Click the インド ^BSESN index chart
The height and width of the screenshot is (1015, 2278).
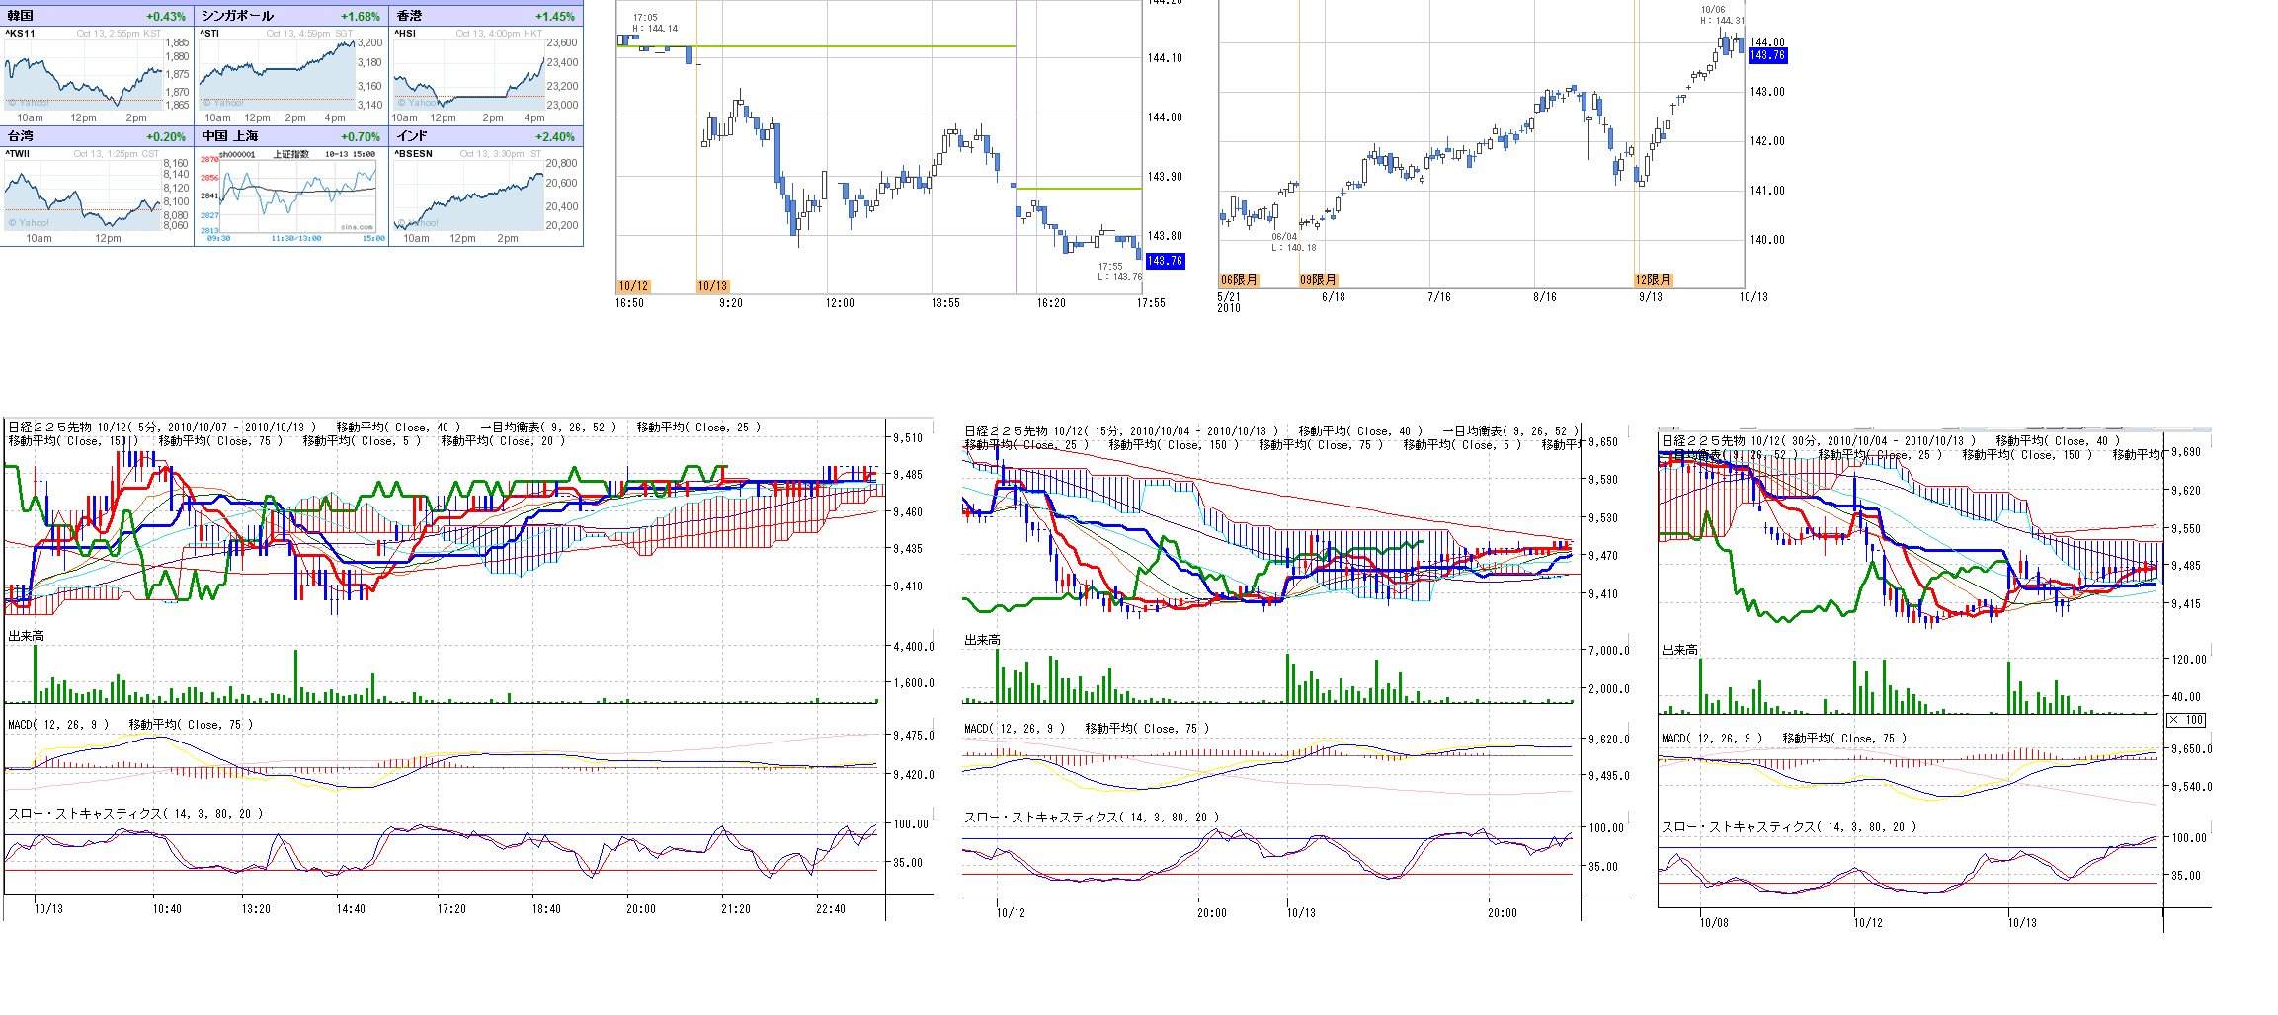tap(469, 193)
